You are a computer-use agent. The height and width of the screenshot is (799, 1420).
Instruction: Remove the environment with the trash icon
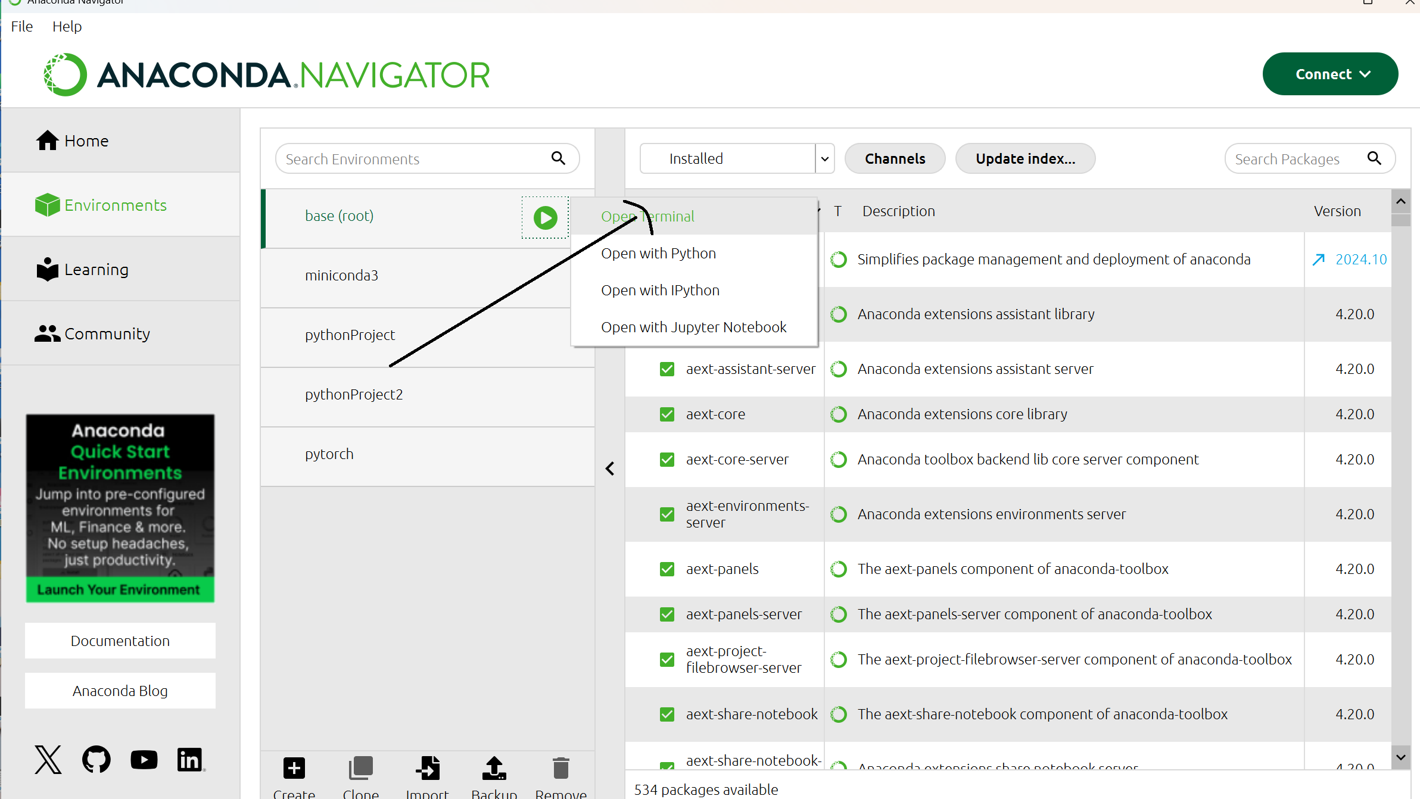561,768
